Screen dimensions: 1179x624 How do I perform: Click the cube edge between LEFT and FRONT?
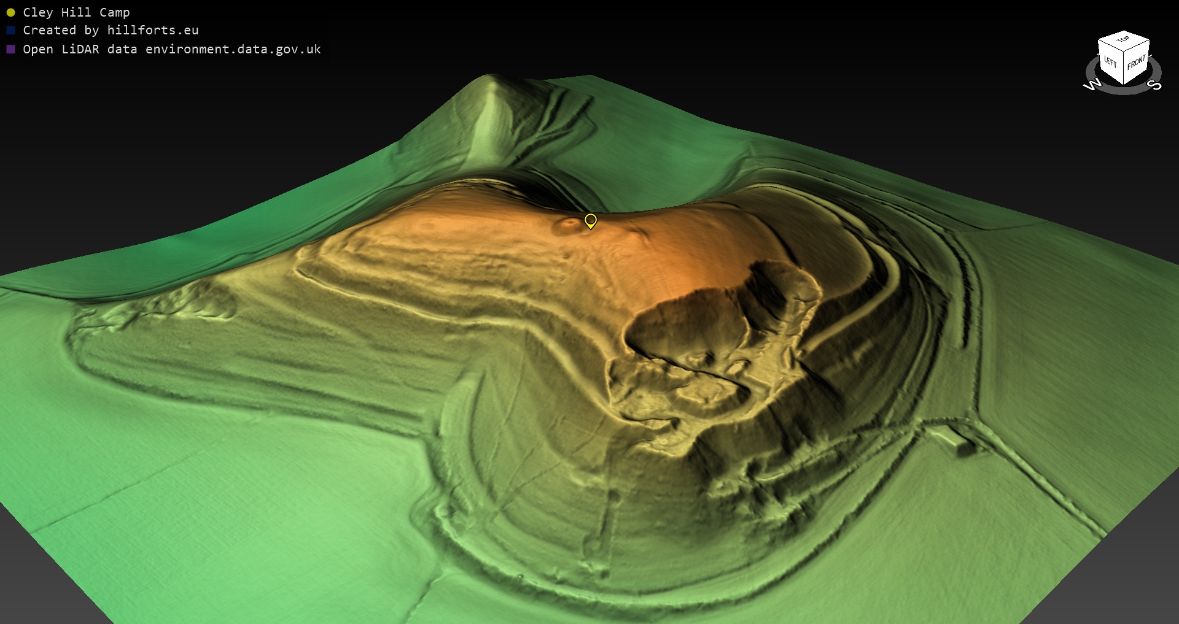(1124, 69)
